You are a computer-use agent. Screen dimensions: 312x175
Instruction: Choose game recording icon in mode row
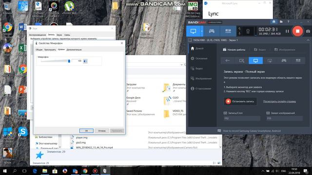(x=284, y=60)
